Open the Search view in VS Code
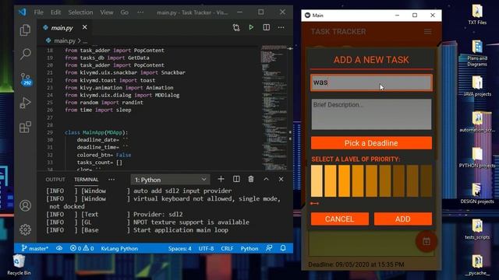This screenshot has height=280, width=499. tap(25, 54)
